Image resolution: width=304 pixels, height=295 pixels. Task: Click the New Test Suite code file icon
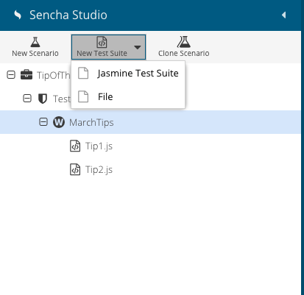pos(102,42)
